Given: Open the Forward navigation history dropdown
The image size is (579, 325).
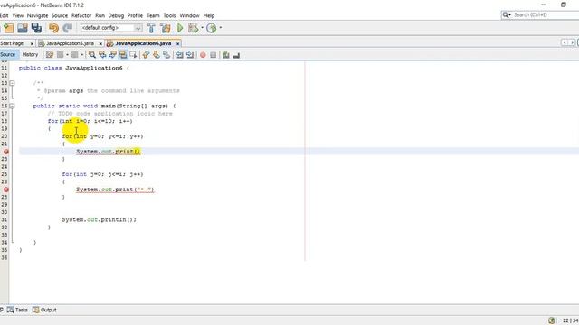Looking at the screenshot, I should (x=82, y=55).
